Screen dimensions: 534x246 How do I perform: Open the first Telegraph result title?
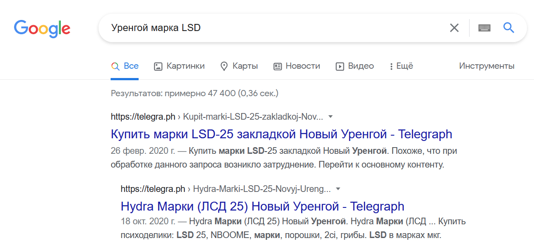click(x=281, y=134)
